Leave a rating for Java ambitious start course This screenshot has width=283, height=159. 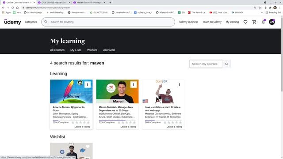point(174,127)
